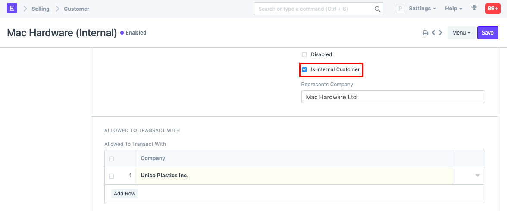Image resolution: width=507 pixels, height=211 pixels.
Task: Uncheck Is Internal Customer checkbox
Action: (x=304, y=69)
